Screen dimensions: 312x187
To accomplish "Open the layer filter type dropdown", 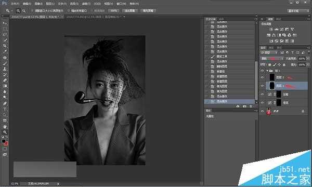I will coord(269,52).
